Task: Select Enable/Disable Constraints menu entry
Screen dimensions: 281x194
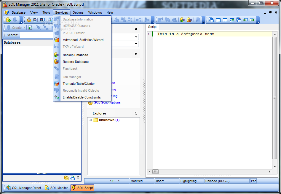Action: (82, 97)
